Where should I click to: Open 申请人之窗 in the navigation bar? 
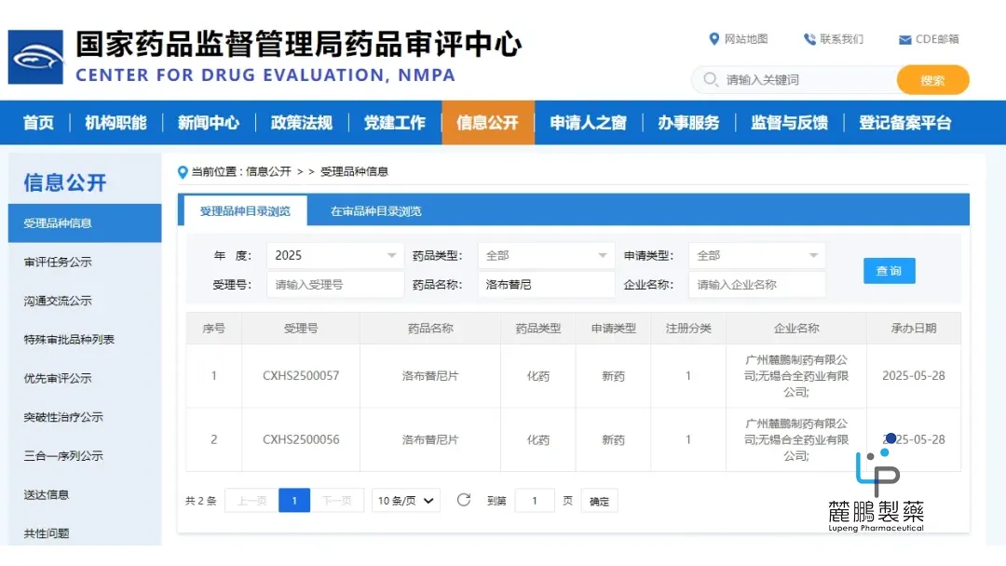point(588,123)
